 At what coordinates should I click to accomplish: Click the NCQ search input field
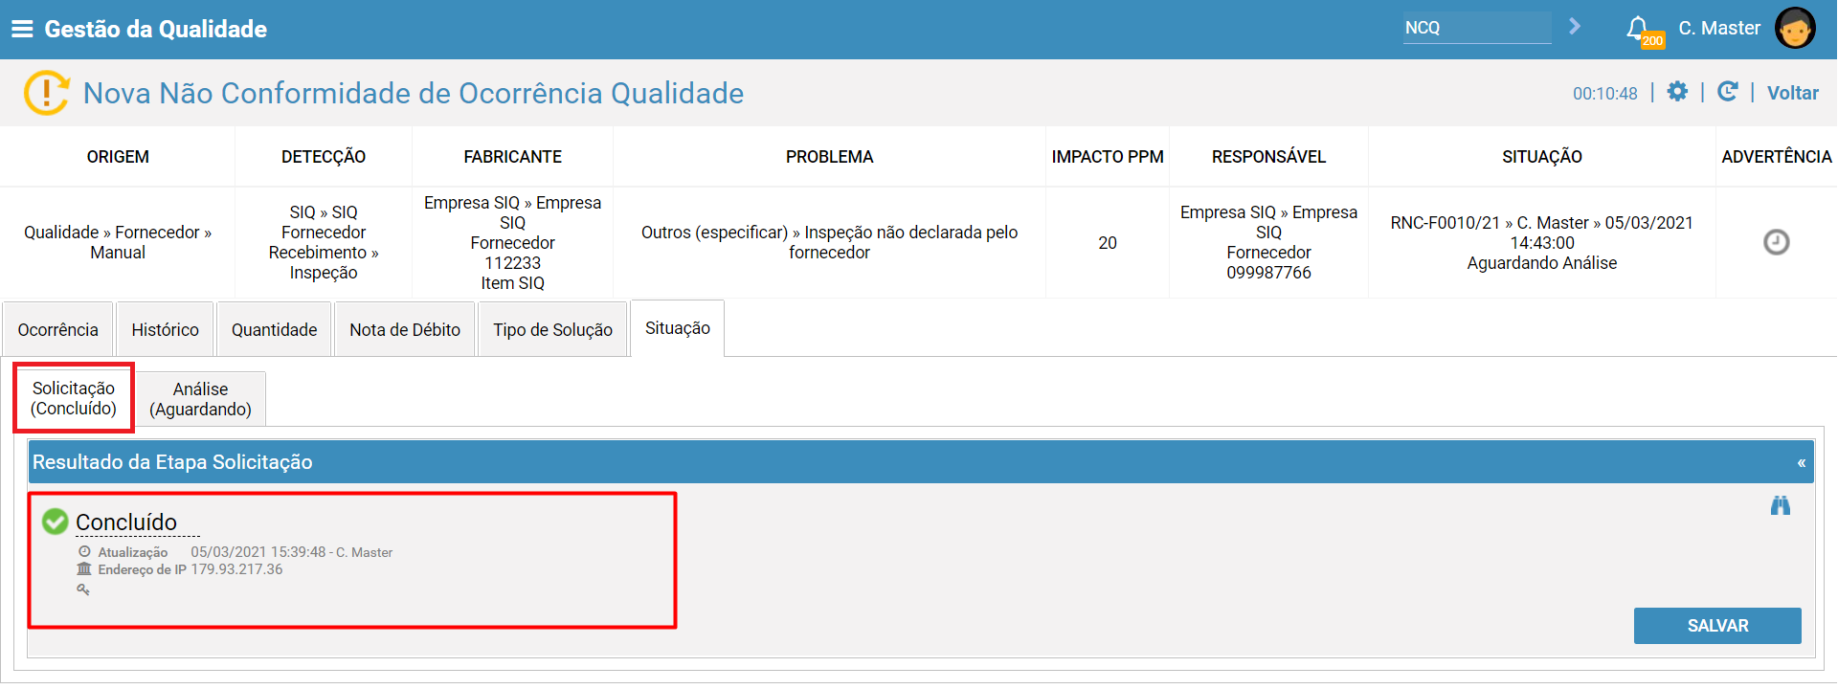click(1477, 28)
